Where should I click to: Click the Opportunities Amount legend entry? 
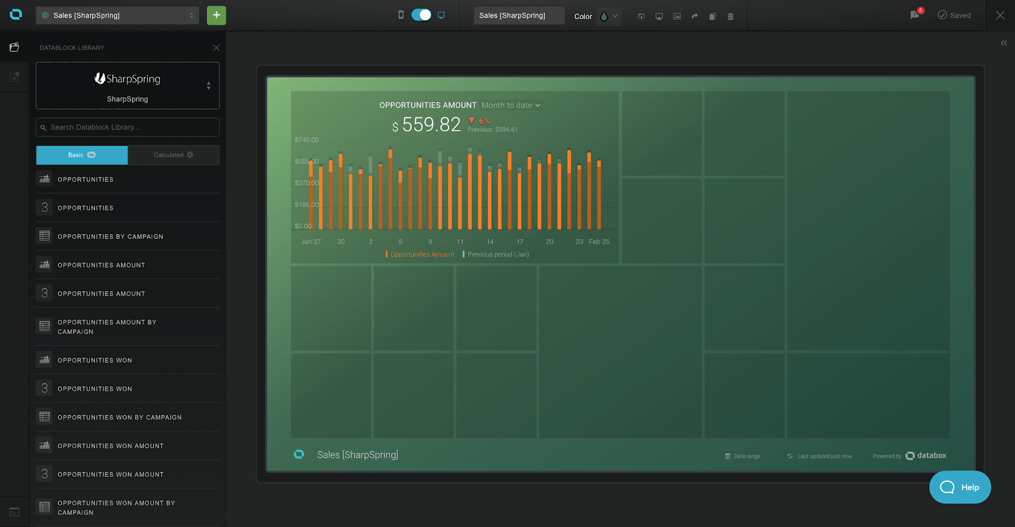click(420, 254)
